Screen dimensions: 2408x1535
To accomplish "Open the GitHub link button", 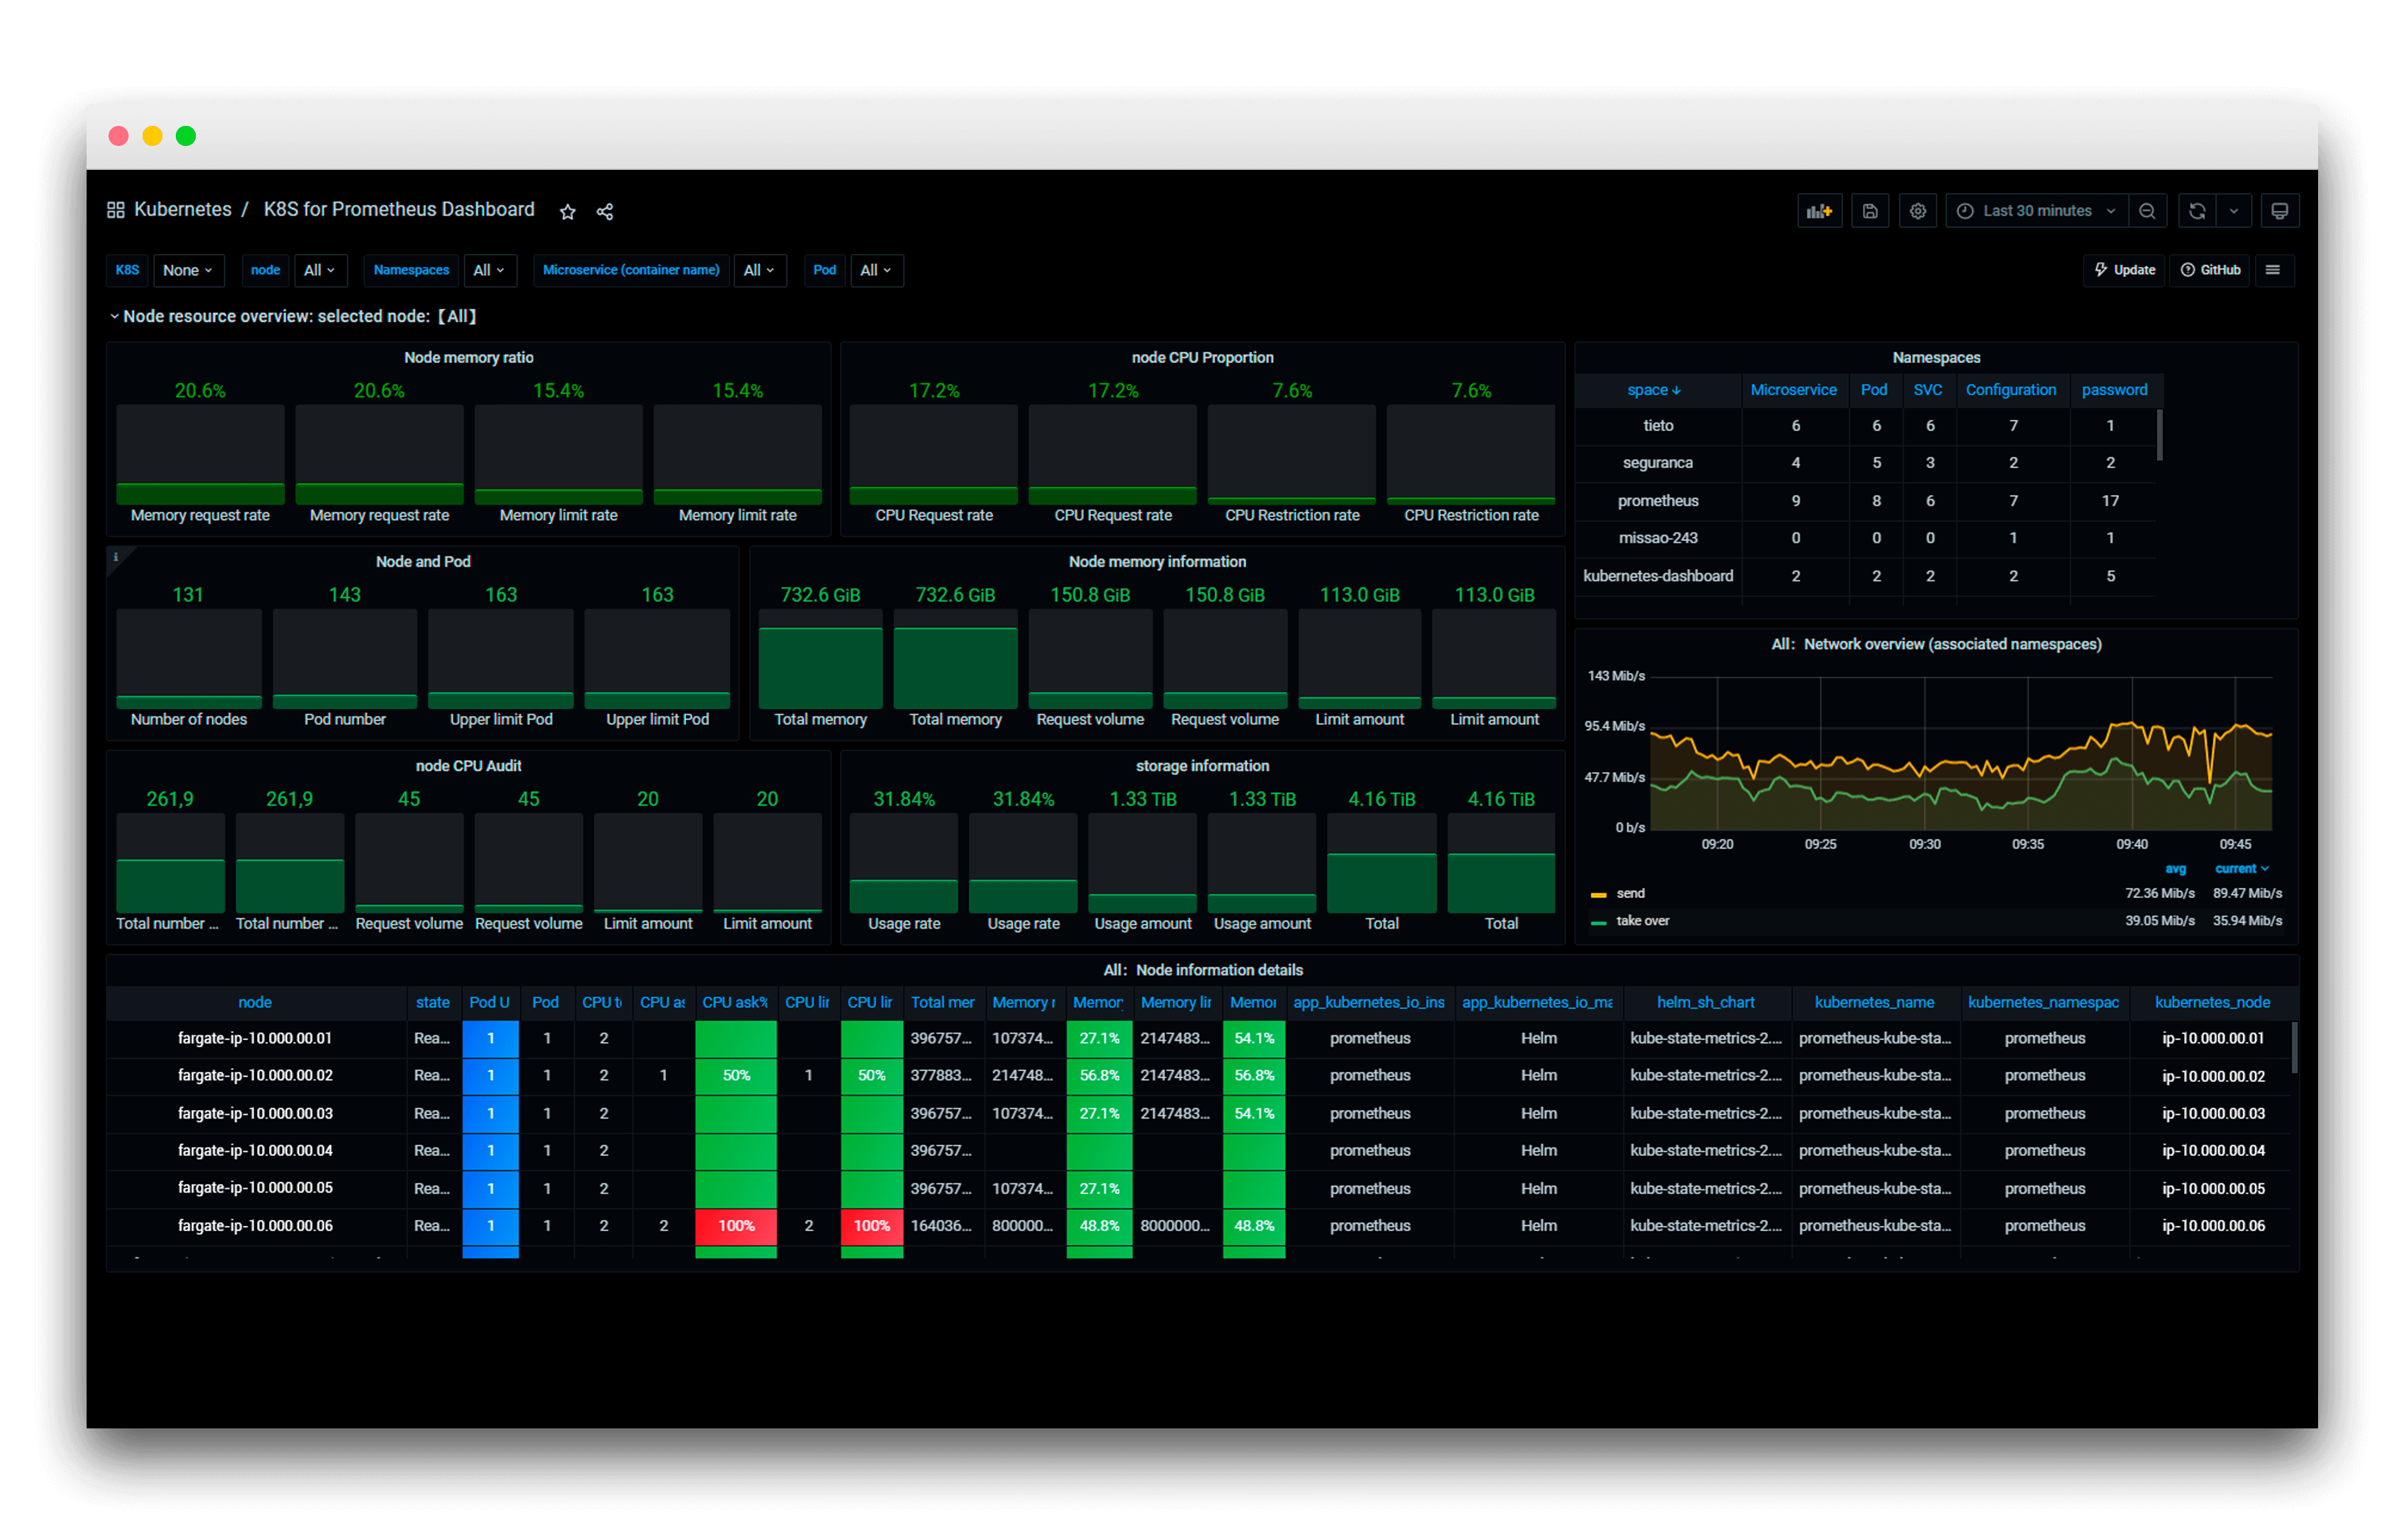I will [2211, 270].
